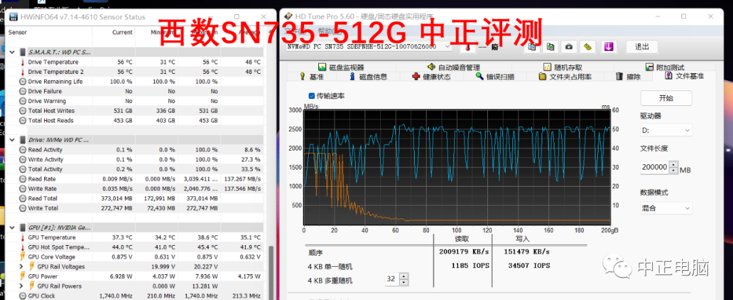733x300 pixels.
Task: Click the HWiNFO64 title bar app icon
Action: click(x=13, y=17)
